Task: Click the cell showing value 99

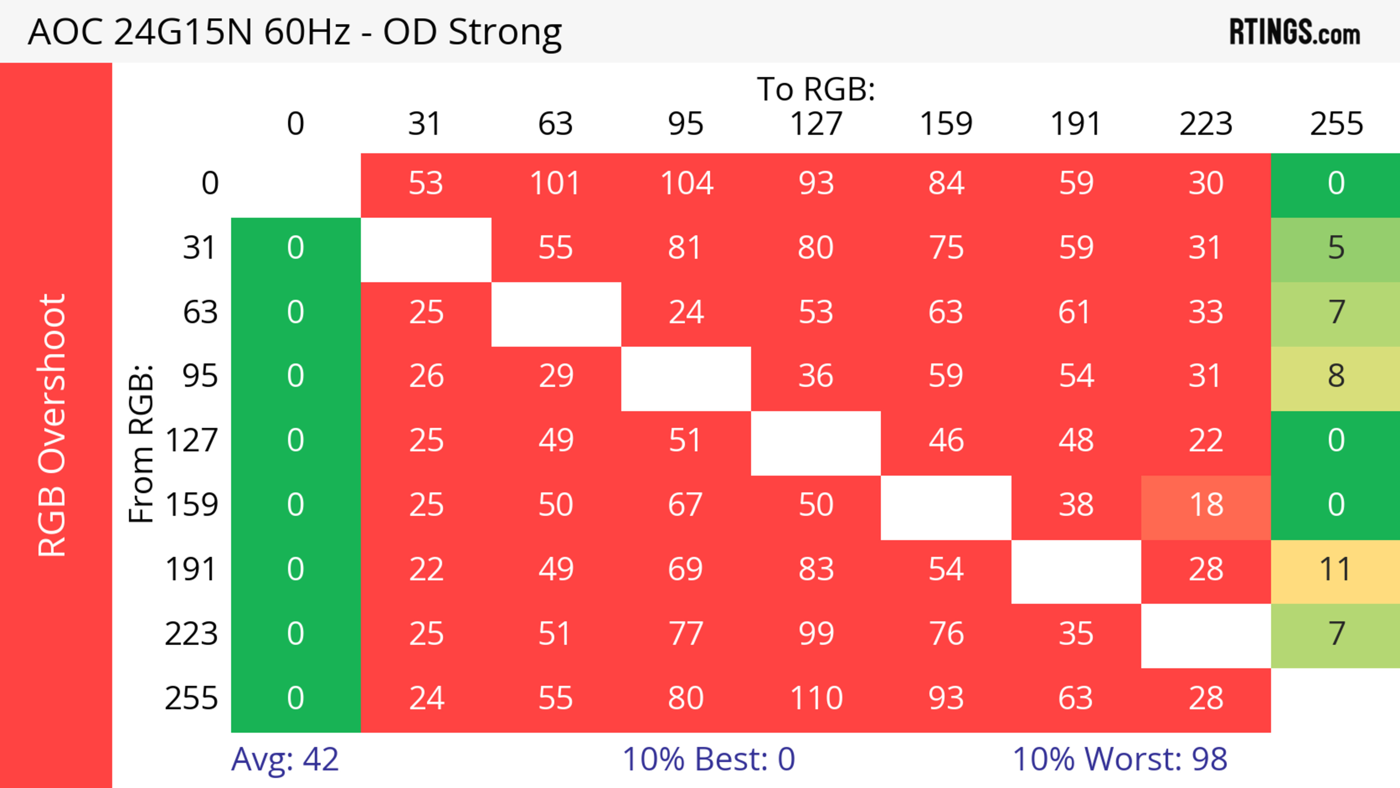Action: 816,634
